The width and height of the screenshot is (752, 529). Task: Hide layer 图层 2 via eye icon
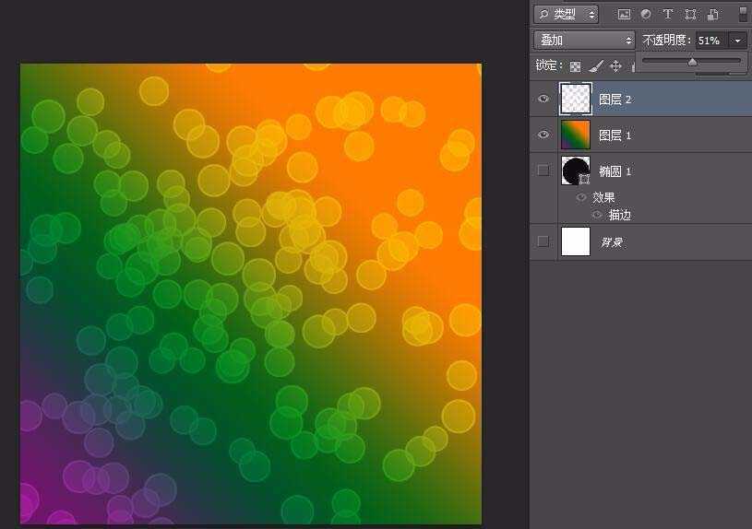543,99
